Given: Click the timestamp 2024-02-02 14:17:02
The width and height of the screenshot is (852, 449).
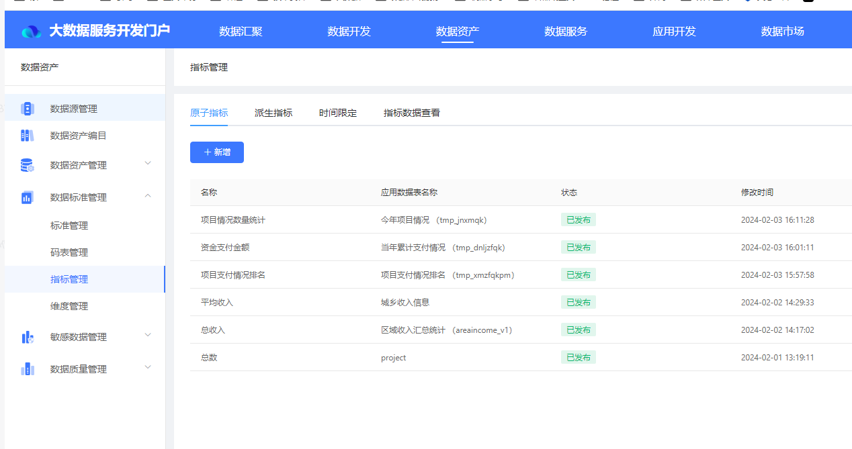Looking at the screenshot, I should pos(777,330).
